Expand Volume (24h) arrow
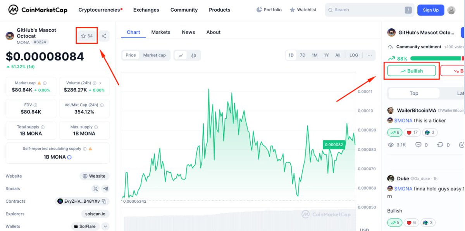Viewport: 465px width, 231px height. pos(100,83)
